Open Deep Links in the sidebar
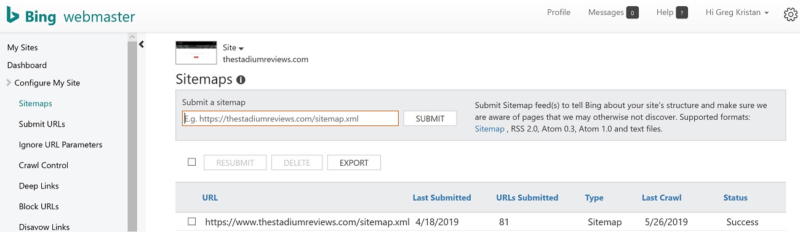This screenshot has height=232, width=800. pyautogui.click(x=39, y=186)
